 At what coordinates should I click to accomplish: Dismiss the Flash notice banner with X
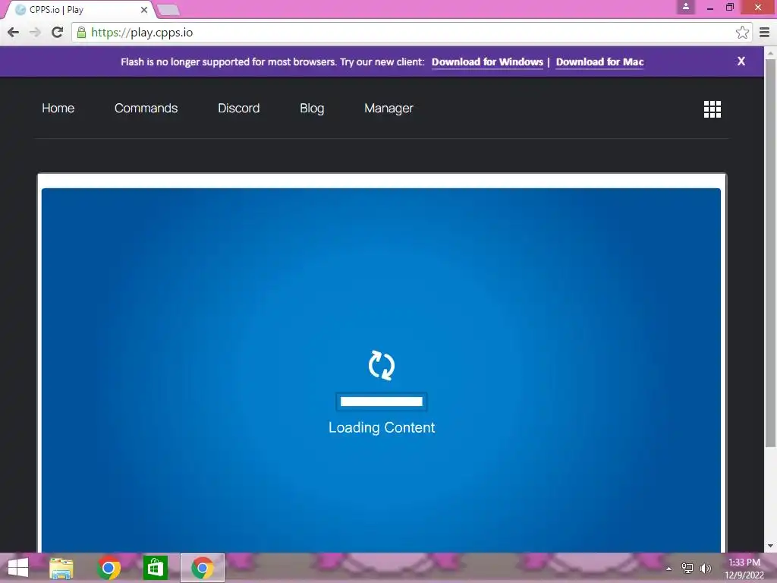(x=741, y=61)
